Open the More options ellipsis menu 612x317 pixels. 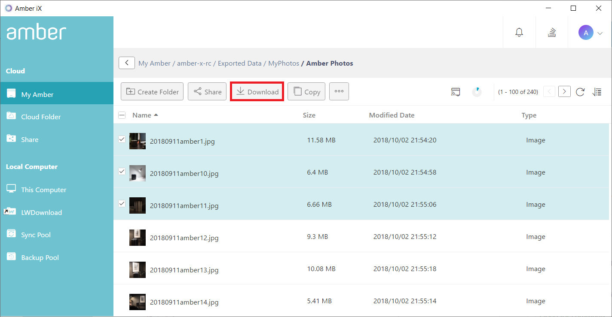coord(339,91)
